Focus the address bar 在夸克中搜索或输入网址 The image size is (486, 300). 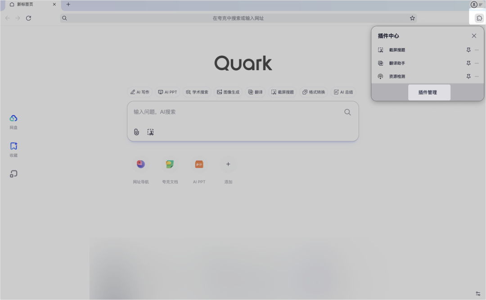pyautogui.click(x=238, y=18)
